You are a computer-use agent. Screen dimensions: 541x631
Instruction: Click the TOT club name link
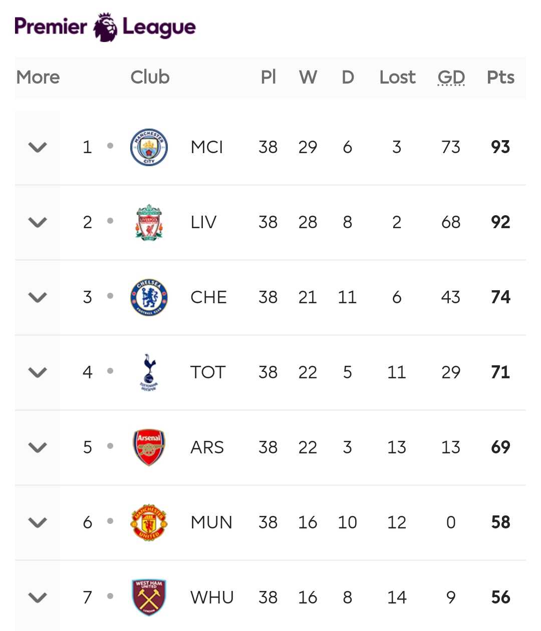pos(208,372)
